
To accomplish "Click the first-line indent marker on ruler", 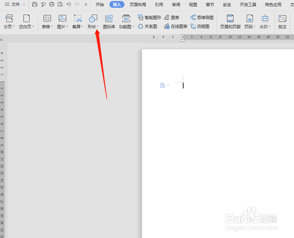I will pyautogui.click(x=183, y=36).
